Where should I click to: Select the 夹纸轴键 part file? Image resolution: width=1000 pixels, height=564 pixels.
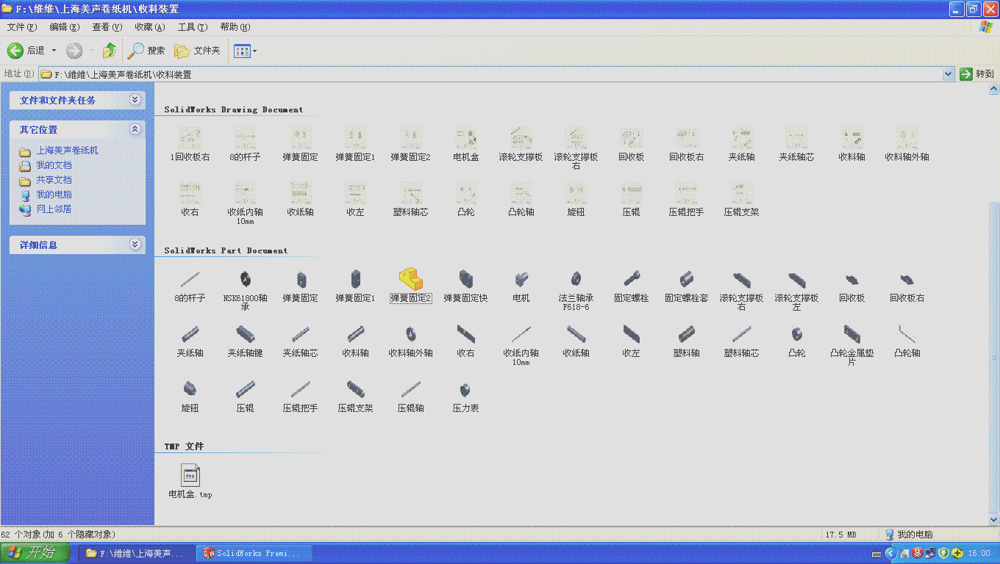(245, 341)
